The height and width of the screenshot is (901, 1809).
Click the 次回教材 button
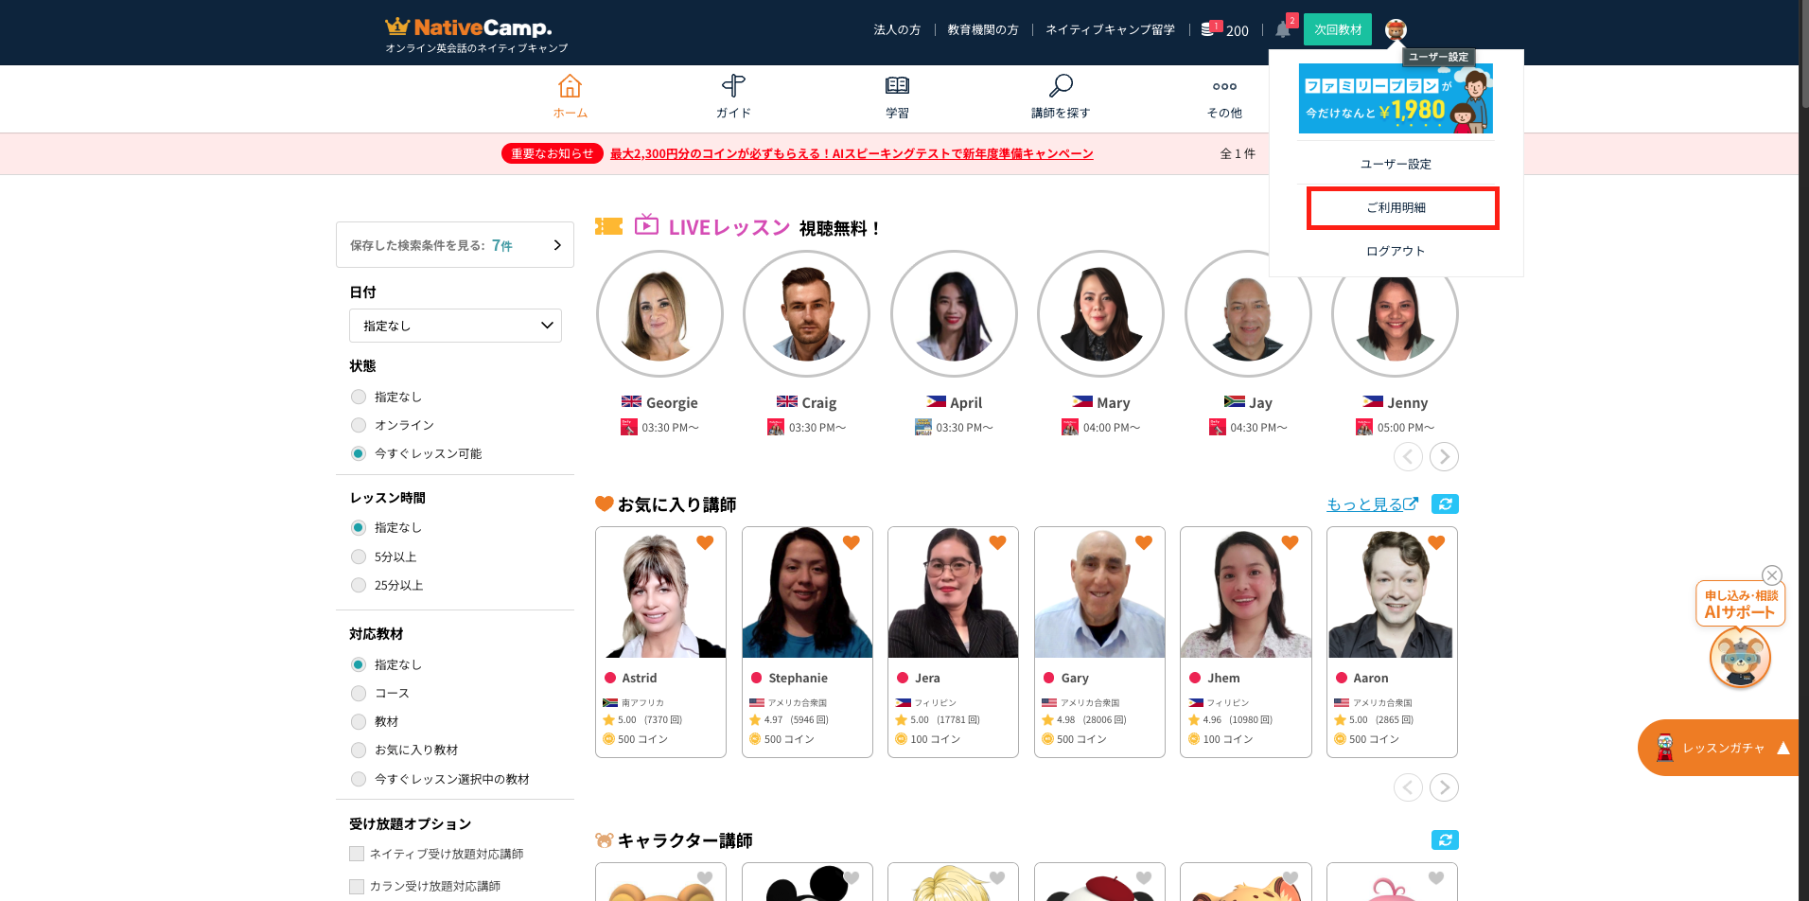(1337, 30)
